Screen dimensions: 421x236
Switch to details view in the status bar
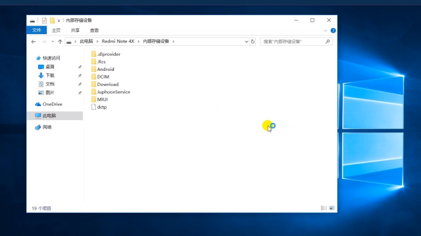pos(324,208)
